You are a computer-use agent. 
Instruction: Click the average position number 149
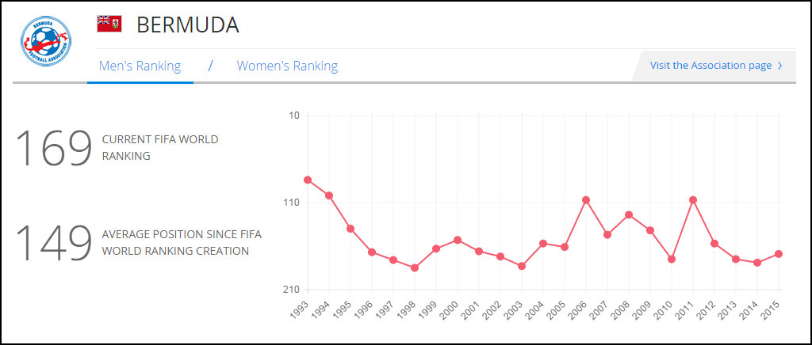click(54, 243)
